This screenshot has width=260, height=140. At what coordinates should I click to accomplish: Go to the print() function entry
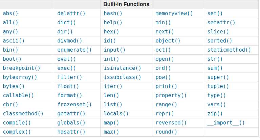166,86
